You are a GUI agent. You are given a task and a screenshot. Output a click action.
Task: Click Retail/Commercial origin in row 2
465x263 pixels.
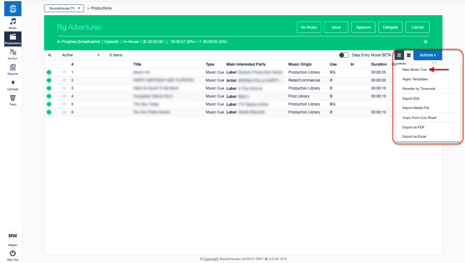pos(304,80)
